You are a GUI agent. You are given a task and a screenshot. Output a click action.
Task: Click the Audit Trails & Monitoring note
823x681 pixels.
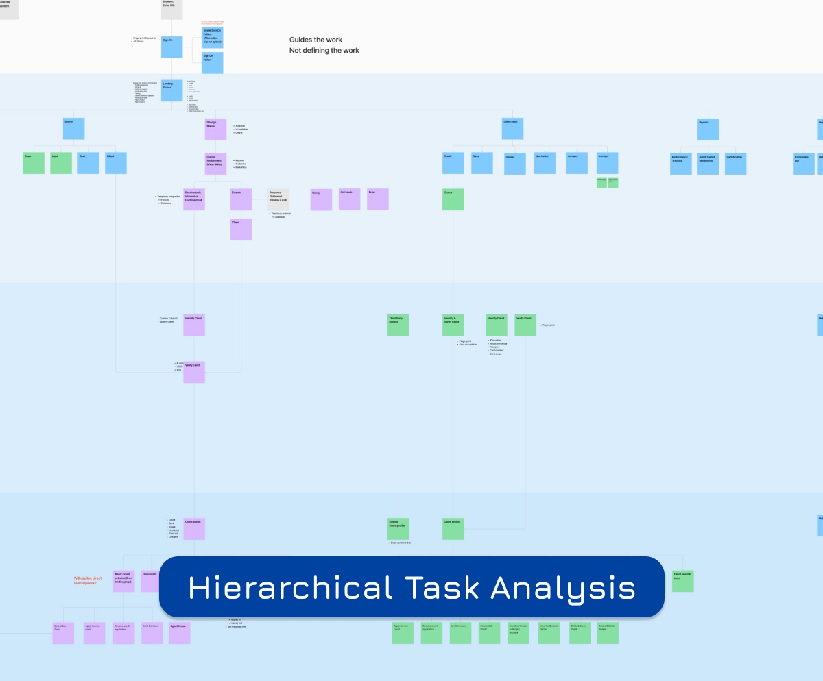coord(708,163)
